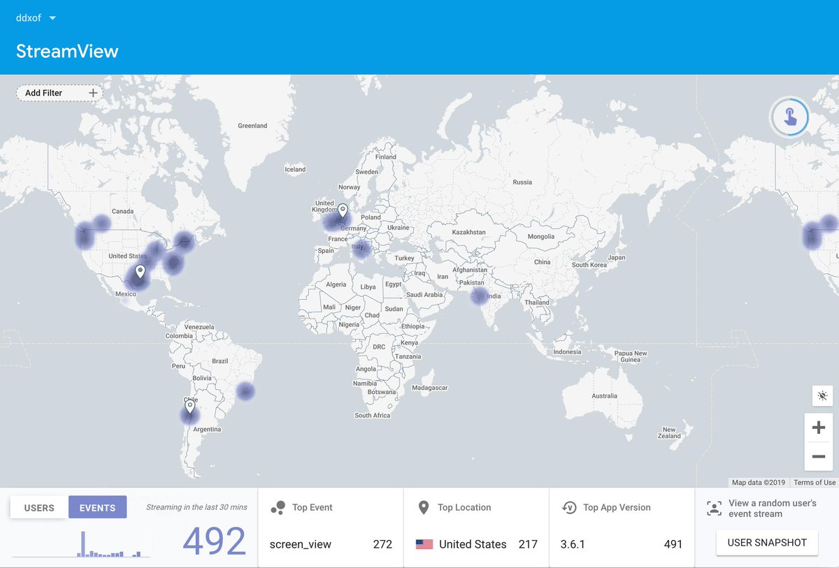Click the USER SNAPSHOT button
839x568 pixels.
pos(767,542)
